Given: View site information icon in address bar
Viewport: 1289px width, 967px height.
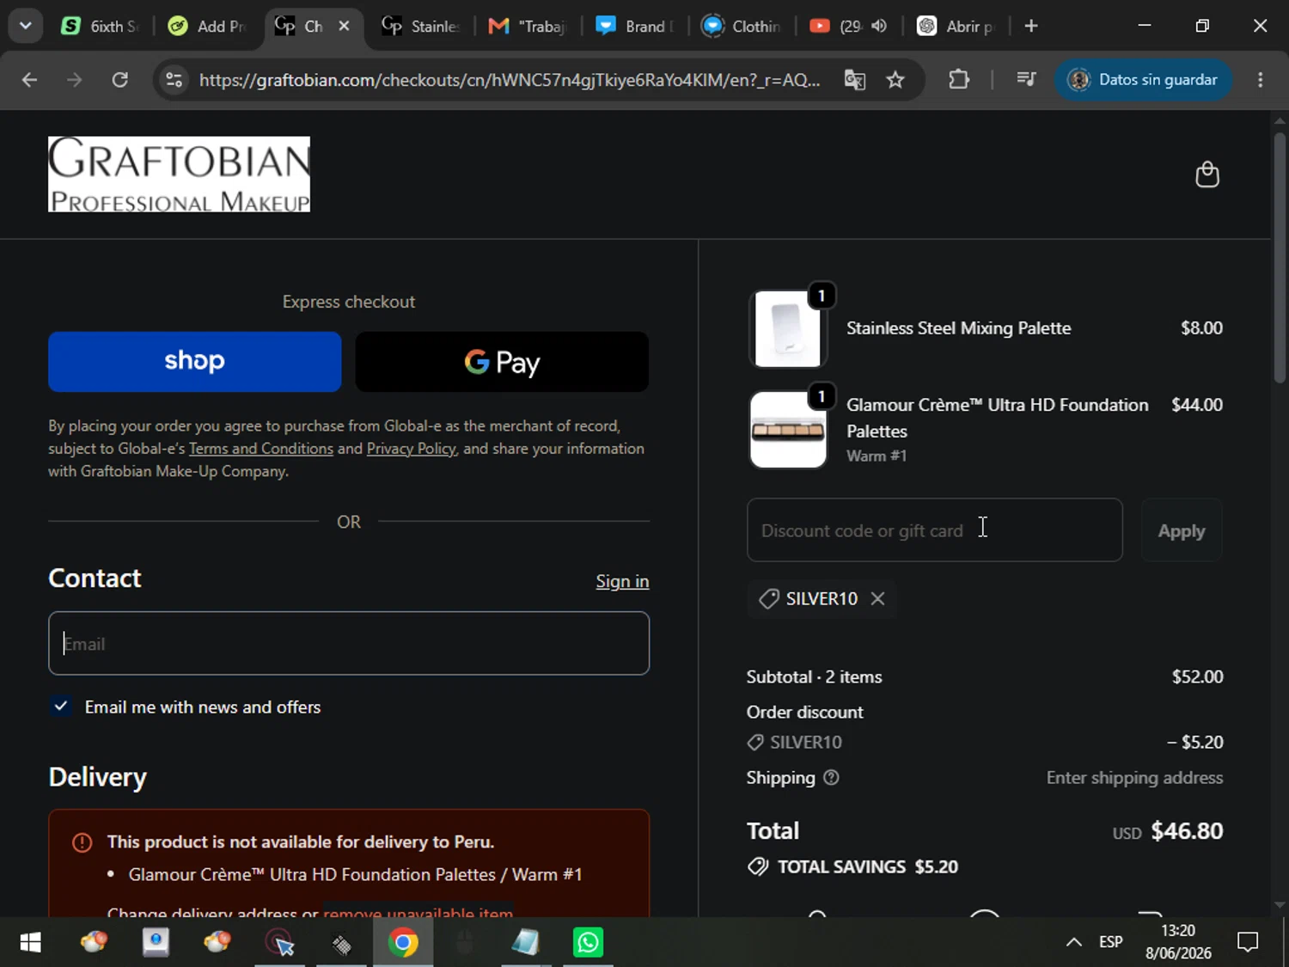Looking at the screenshot, I should [x=174, y=80].
